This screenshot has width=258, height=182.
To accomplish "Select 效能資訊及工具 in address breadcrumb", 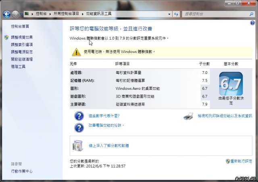I will (x=99, y=14).
